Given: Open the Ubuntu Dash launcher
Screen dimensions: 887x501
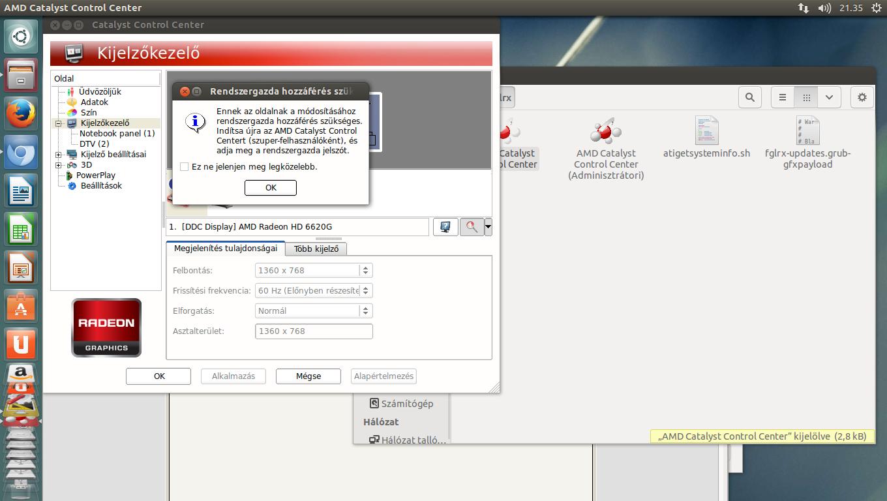Looking at the screenshot, I should point(21,37).
